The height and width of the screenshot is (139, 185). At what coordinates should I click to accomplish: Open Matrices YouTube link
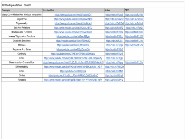coord(73,45)
